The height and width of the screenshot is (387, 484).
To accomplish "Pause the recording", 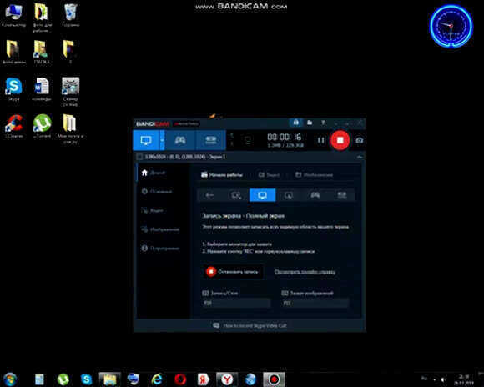I will [x=320, y=140].
